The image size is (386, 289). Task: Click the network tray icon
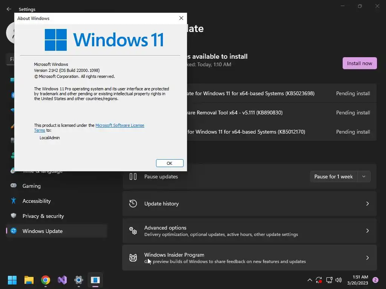click(x=329, y=280)
